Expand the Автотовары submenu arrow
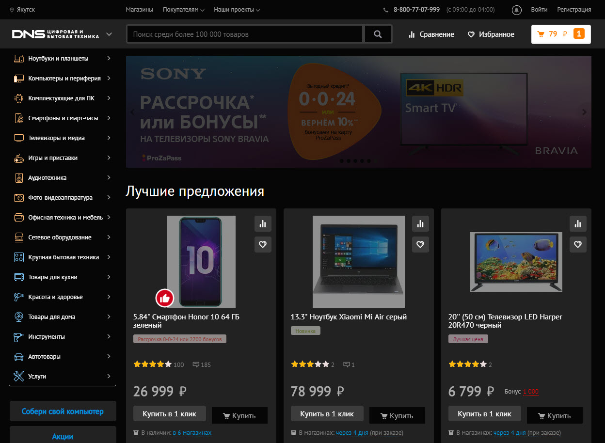Viewport: 605px width, 443px height. click(x=109, y=357)
